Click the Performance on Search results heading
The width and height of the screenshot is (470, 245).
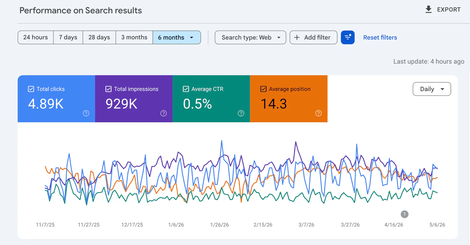[81, 10]
